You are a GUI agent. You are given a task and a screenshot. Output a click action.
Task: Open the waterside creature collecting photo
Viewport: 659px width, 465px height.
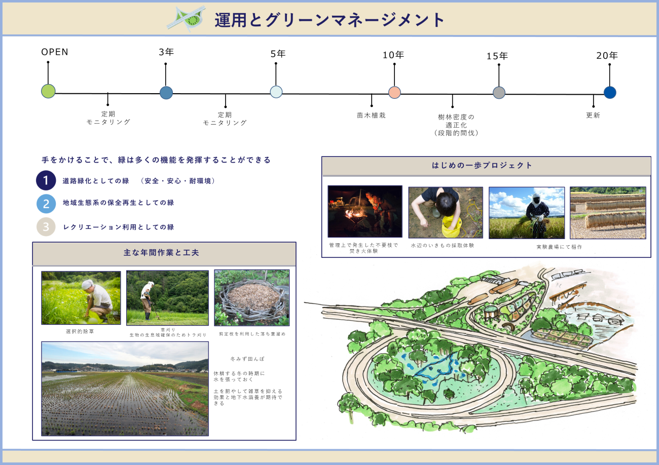coord(446,212)
